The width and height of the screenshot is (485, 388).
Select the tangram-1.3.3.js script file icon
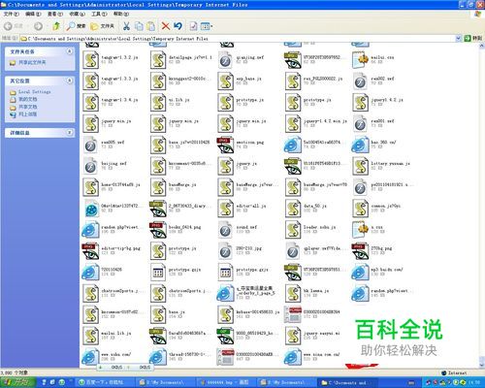90,81
